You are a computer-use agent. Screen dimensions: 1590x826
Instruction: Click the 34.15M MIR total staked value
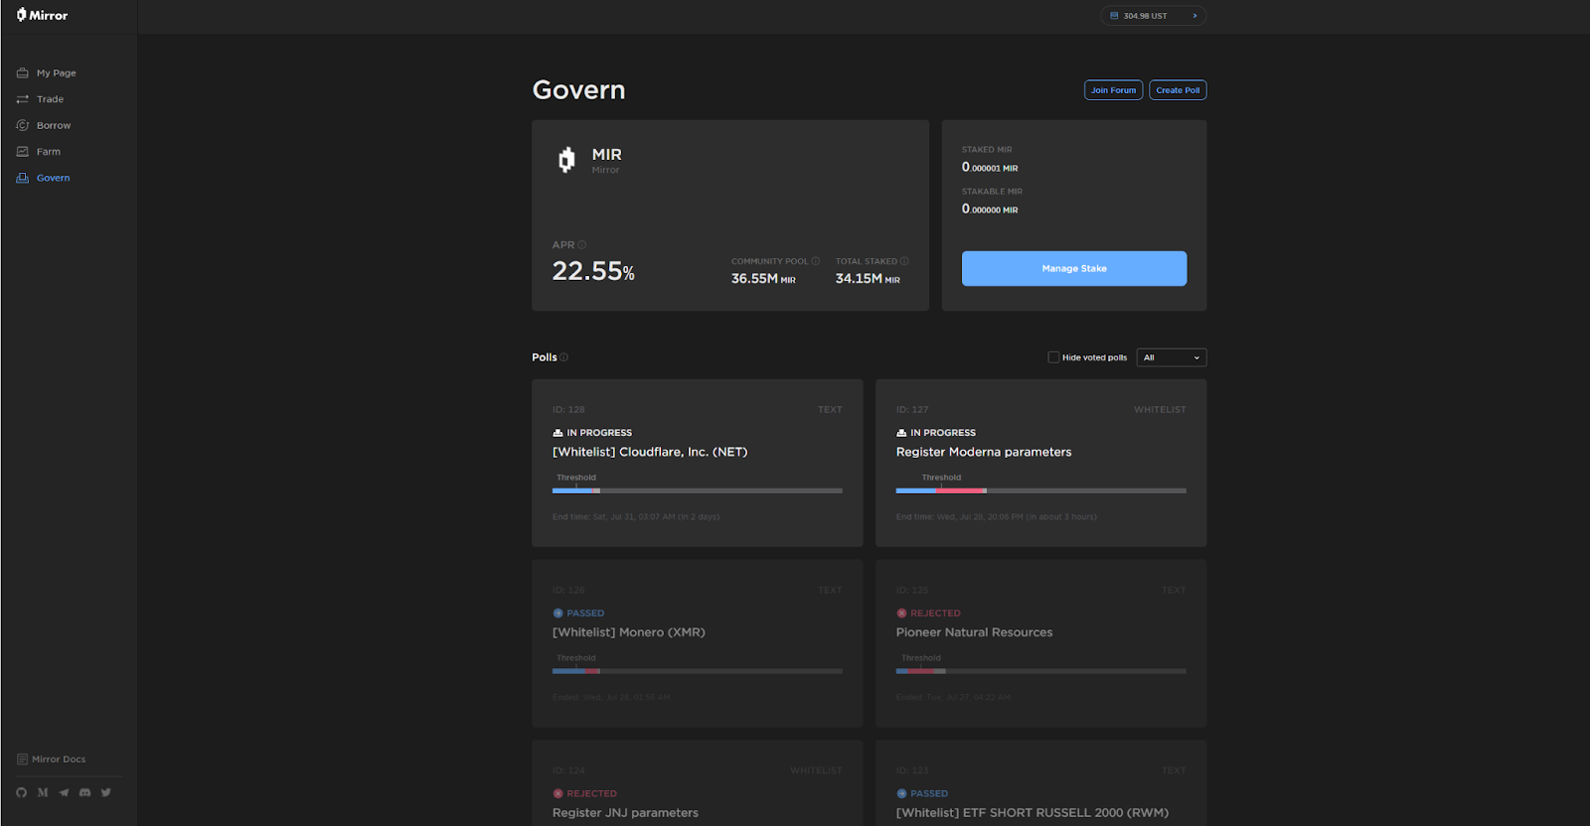pyautogui.click(x=868, y=279)
